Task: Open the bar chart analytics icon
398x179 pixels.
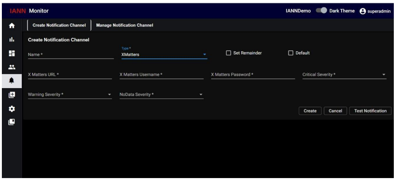Action: 12,40
